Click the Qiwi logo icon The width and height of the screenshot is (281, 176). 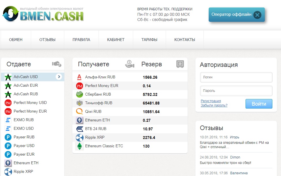(79, 112)
